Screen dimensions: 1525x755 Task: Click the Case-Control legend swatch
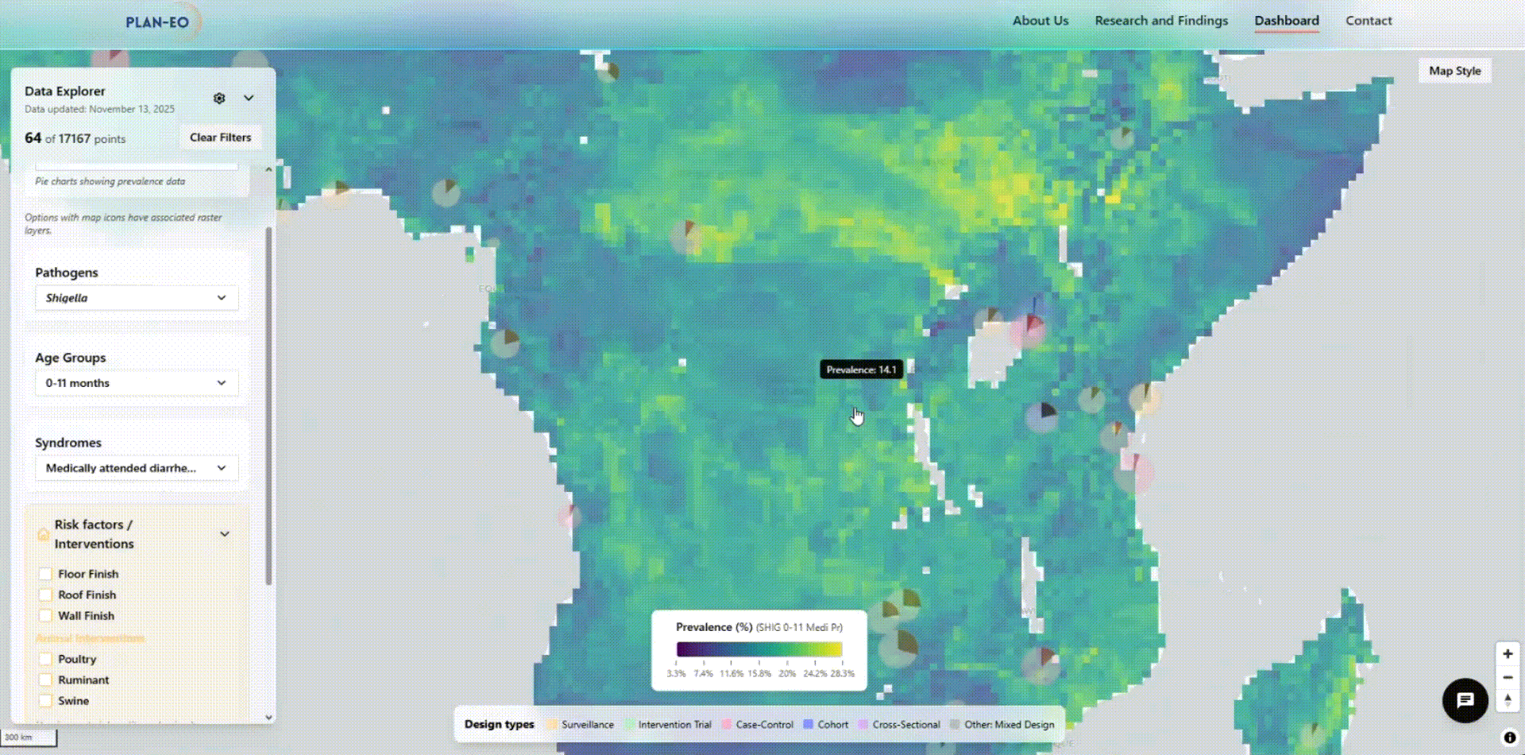pyautogui.click(x=727, y=725)
